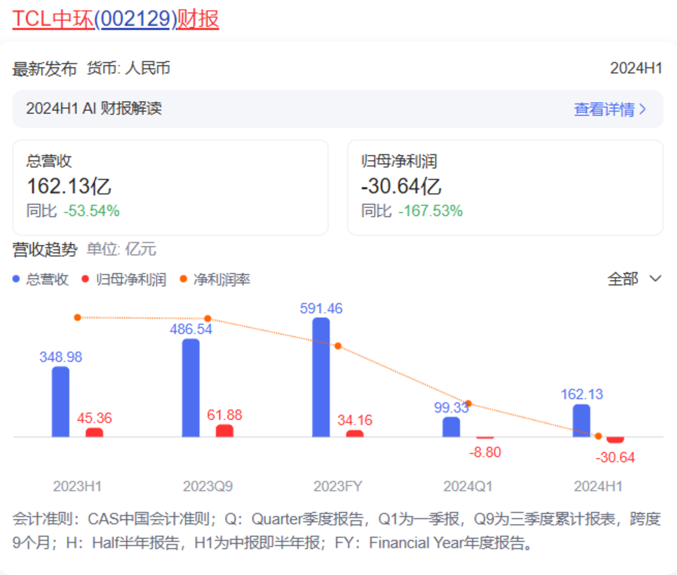Select the 2024Q1 axis label
Screen dimensions: 677x575
pyautogui.click(x=468, y=486)
